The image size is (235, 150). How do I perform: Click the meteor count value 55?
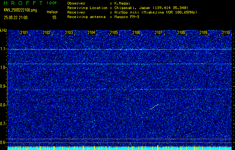pos(54,18)
